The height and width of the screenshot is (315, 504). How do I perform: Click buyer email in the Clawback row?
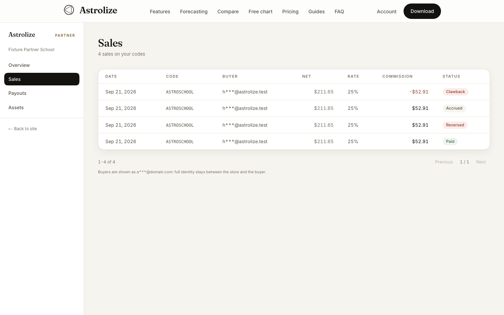[x=245, y=92]
